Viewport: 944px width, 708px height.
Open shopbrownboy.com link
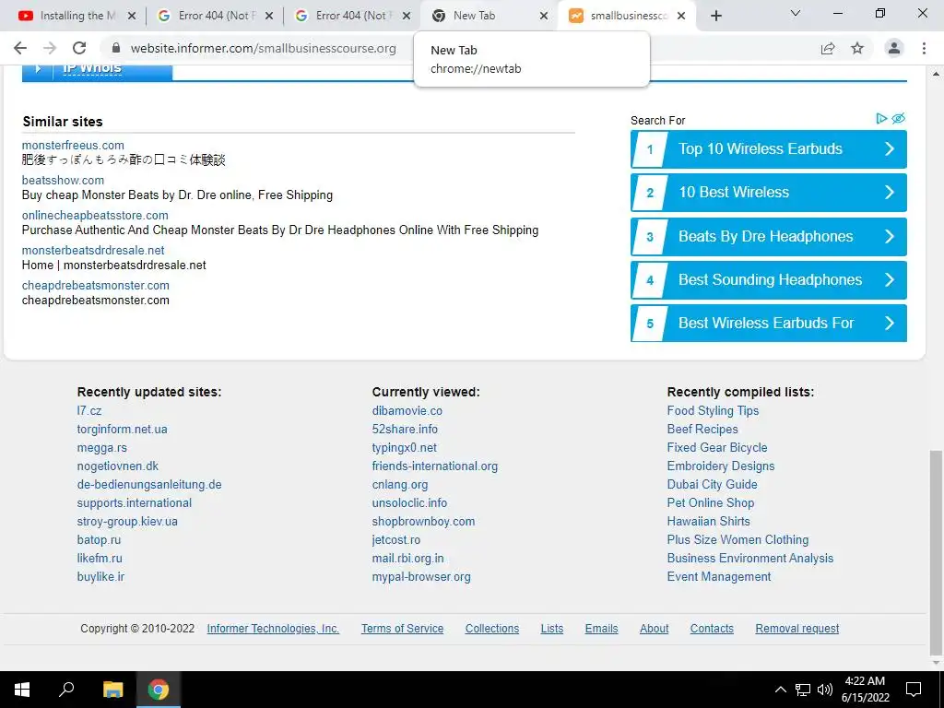coord(423,522)
